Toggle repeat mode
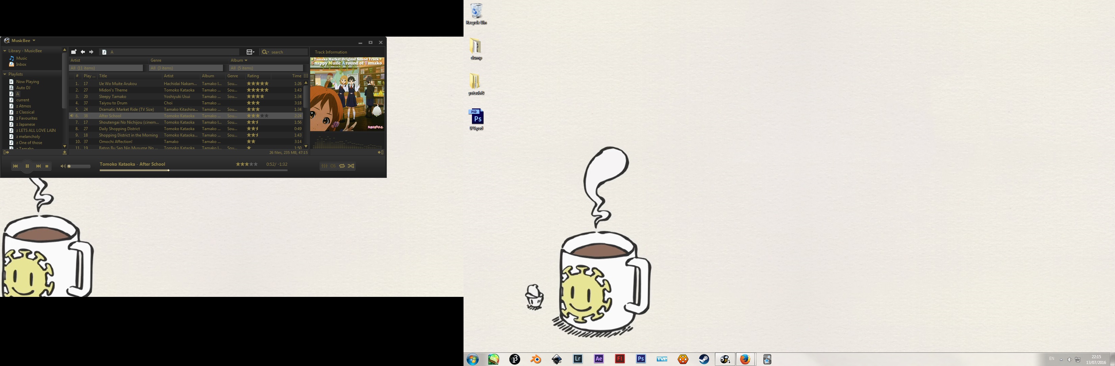 342,166
